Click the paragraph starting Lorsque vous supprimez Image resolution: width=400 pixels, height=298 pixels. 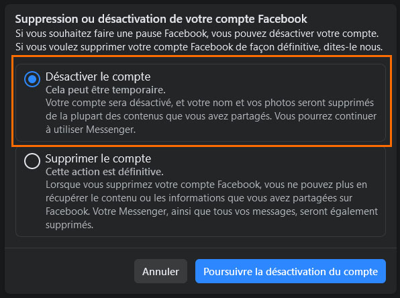pos(211,205)
